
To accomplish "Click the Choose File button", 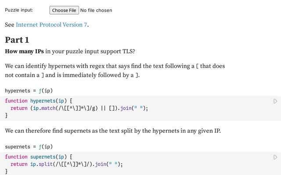I will click(64, 10).
